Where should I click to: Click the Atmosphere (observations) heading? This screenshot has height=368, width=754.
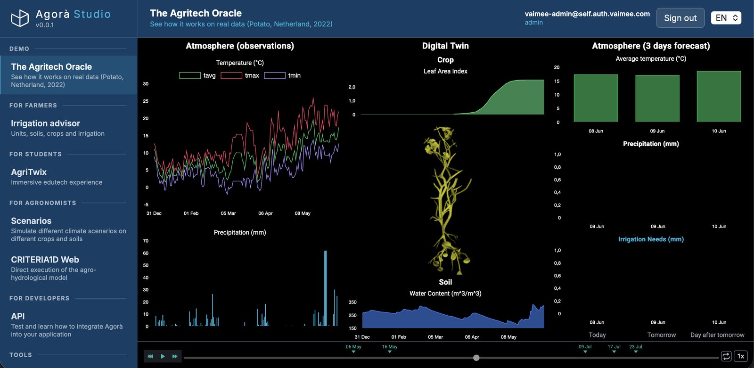coord(240,46)
